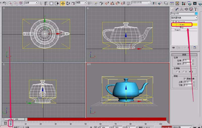Viewport: 202px width, 128px height.
Task: Select the Gizmo sub-object level
Action: coord(182,24)
